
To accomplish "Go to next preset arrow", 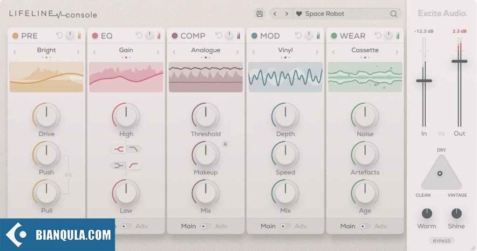I will 286,13.
